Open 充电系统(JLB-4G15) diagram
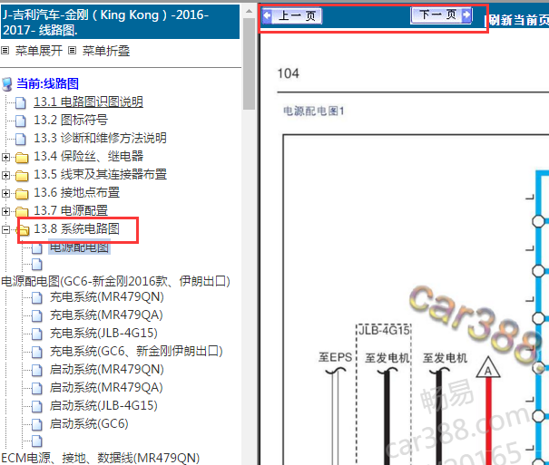Screen dimensions: 549x465 point(104,334)
